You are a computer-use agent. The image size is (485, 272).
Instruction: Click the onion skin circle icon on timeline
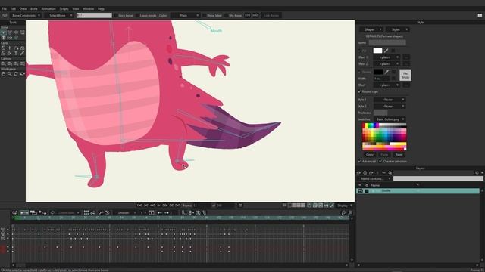pyautogui.click(x=52, y=213)
